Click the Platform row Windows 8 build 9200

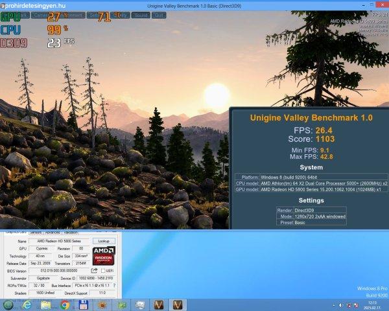click(311, 177)
